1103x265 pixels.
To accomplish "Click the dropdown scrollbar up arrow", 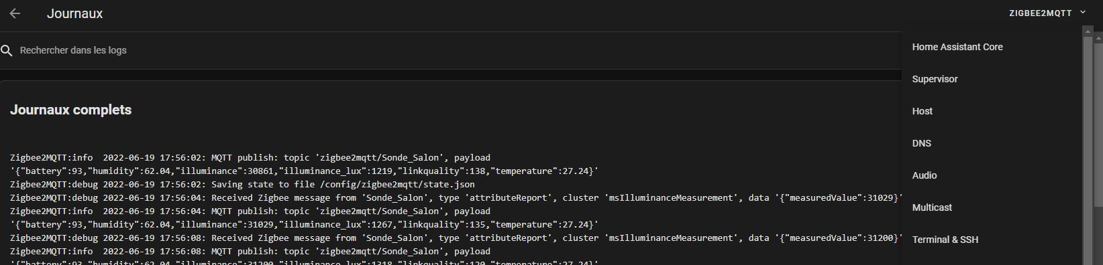I will (x=1088, y=31).
